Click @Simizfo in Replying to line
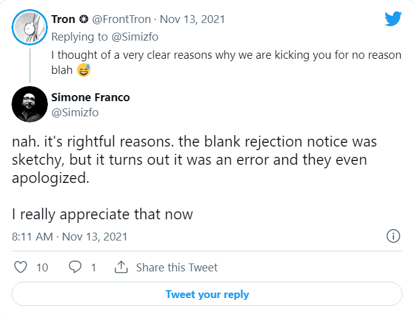 coord(135,37)
